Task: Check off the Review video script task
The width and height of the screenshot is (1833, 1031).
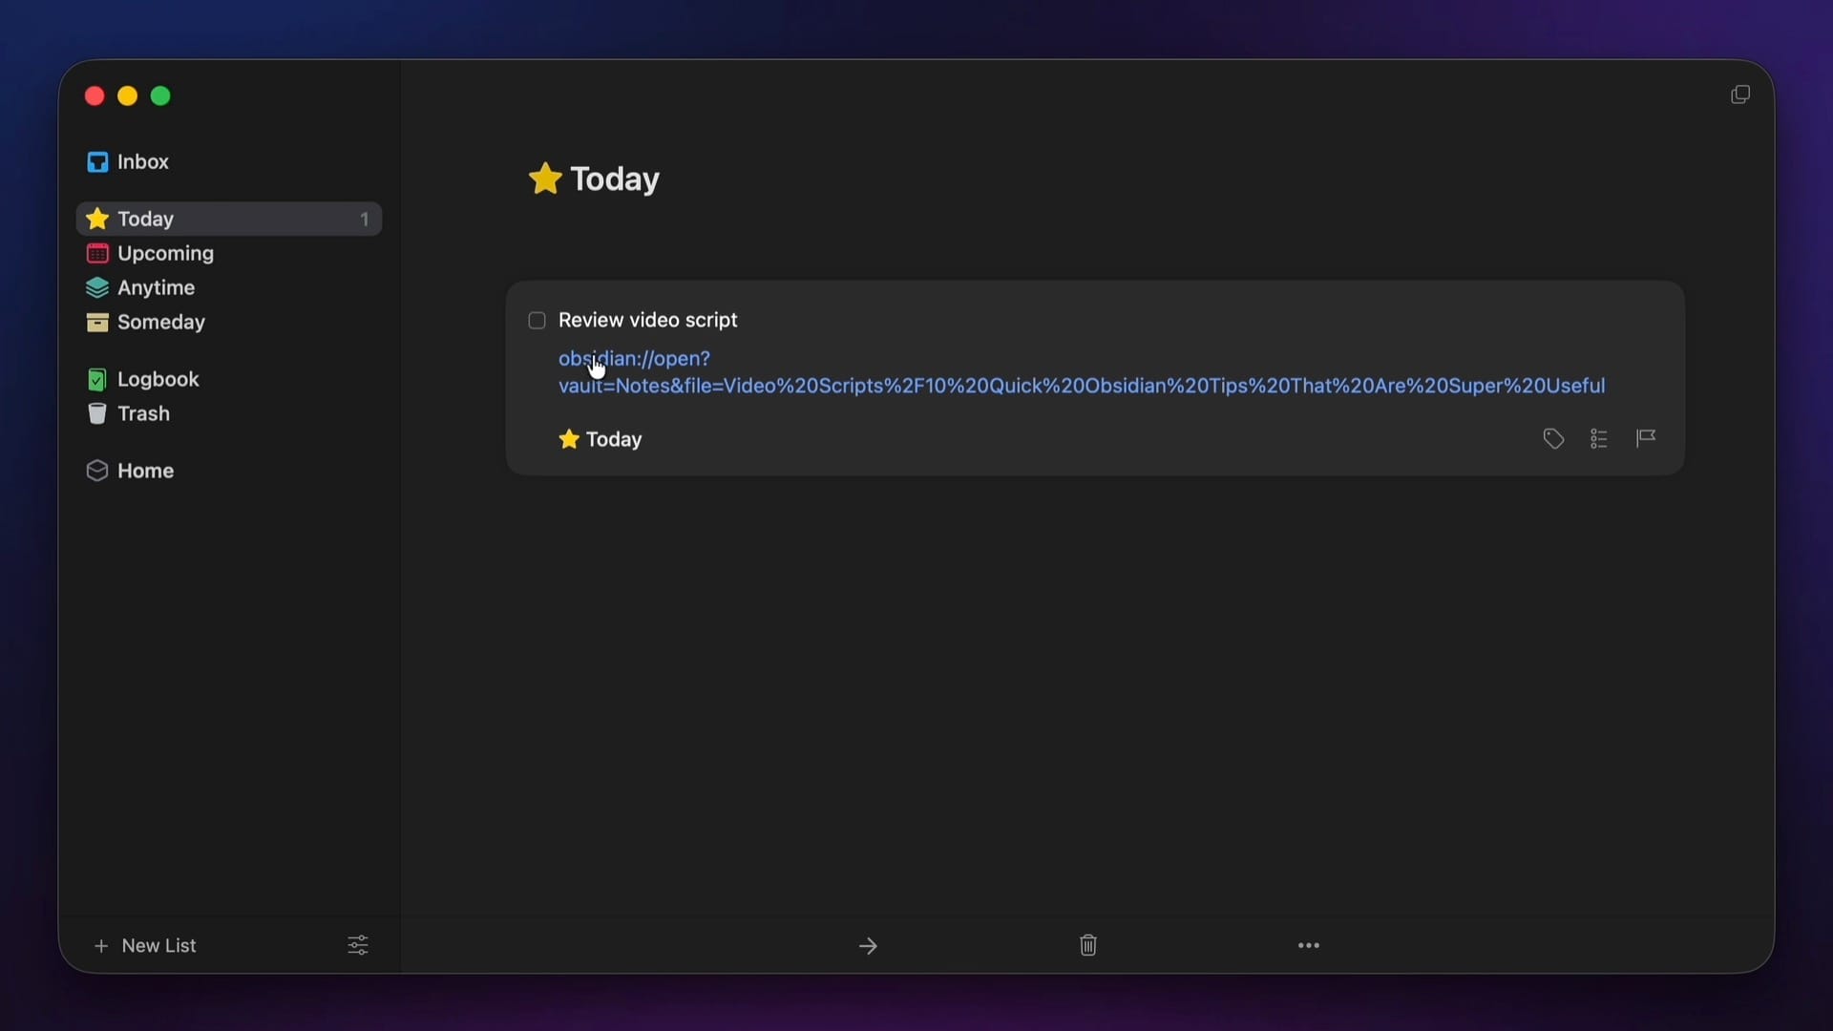Action: [537, 321]
